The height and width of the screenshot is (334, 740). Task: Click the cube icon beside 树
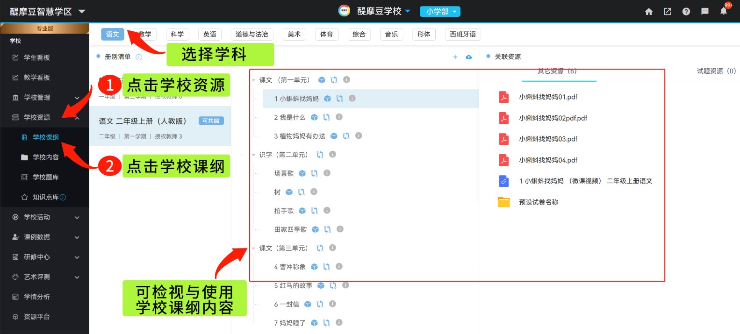289,192
